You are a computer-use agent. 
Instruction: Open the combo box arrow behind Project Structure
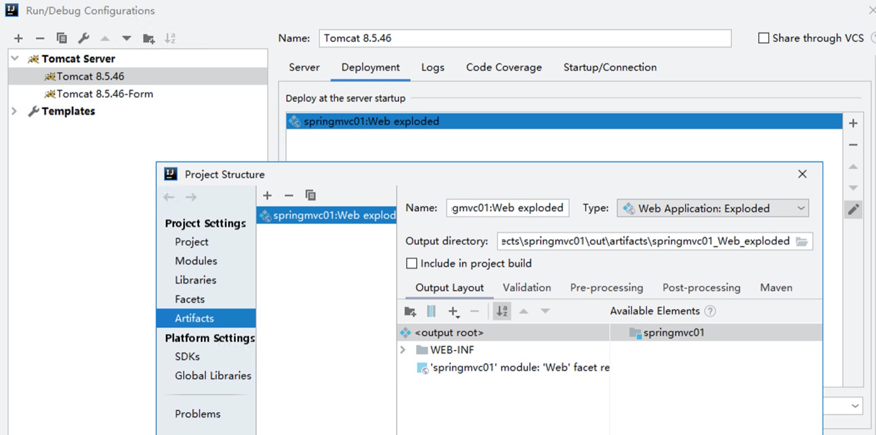click(x=855, y=406)
